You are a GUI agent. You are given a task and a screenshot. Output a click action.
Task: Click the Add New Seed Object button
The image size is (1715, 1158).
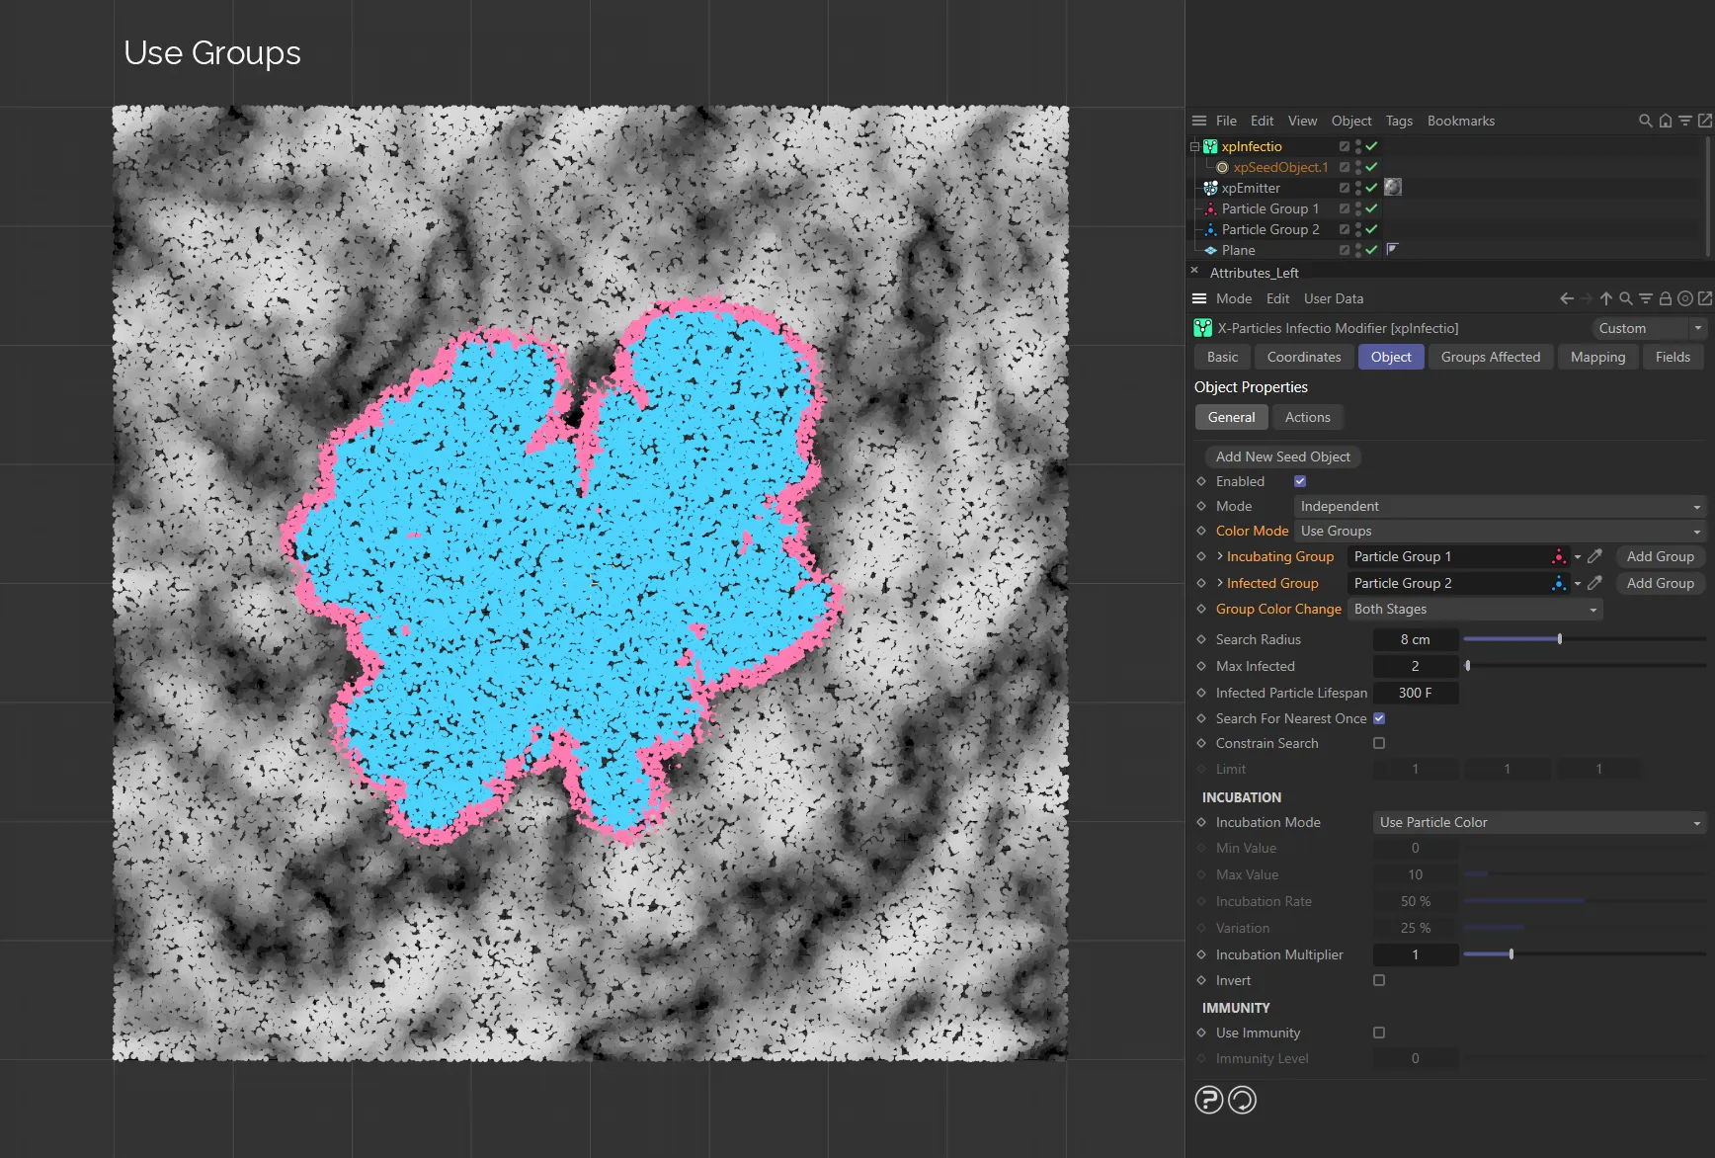[1282, 456]
